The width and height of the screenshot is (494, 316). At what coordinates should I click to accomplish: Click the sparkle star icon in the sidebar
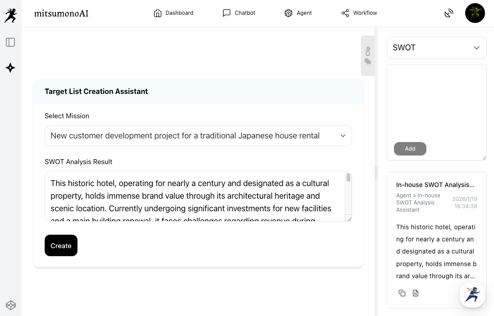[x=10, y=68]
